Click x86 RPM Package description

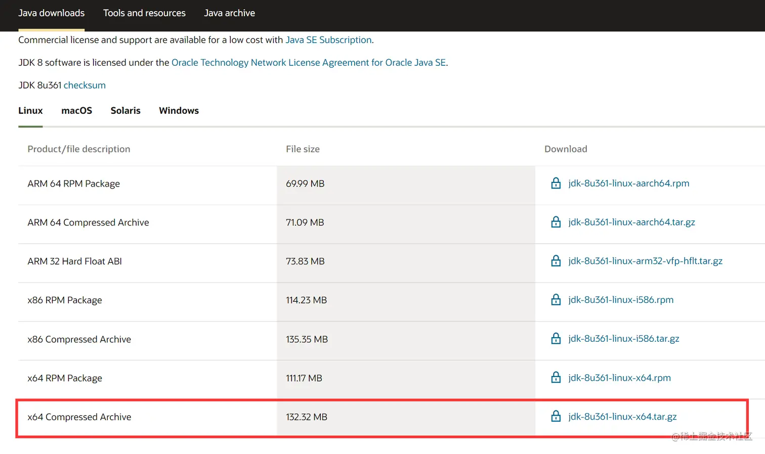[65, 300]
